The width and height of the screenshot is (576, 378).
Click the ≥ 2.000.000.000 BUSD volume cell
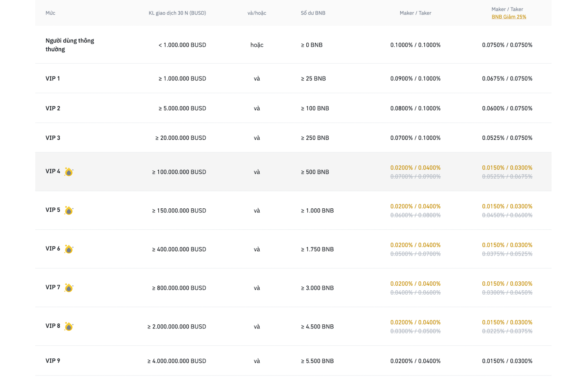pyautogui.click(x=177, y=326)
